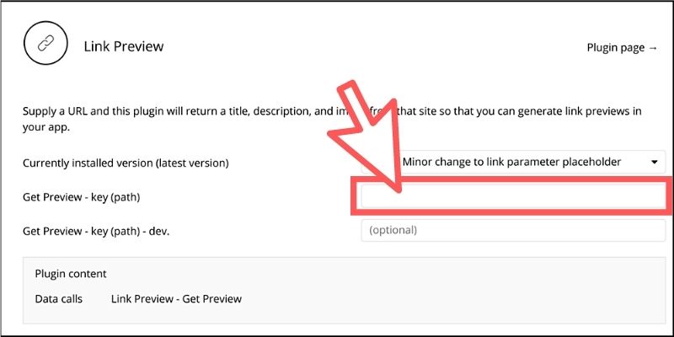Click the red highlight box border

point(511,179)
